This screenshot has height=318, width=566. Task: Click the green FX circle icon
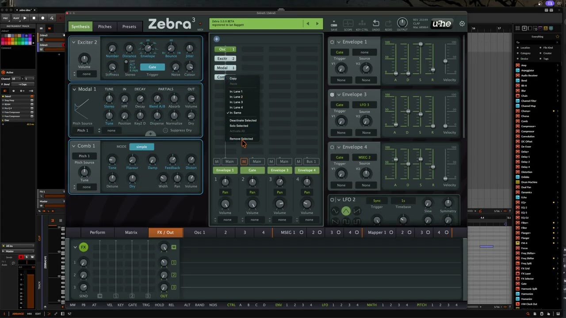pos(83,247)
